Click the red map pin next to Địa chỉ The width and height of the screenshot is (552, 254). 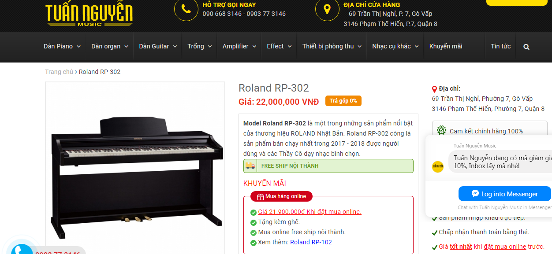434,89
